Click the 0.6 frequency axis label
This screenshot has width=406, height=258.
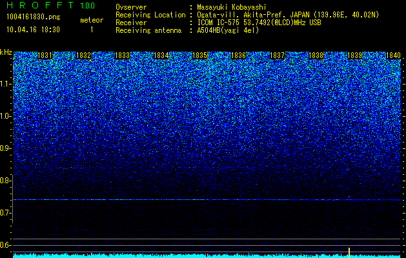tap(5, 245)
